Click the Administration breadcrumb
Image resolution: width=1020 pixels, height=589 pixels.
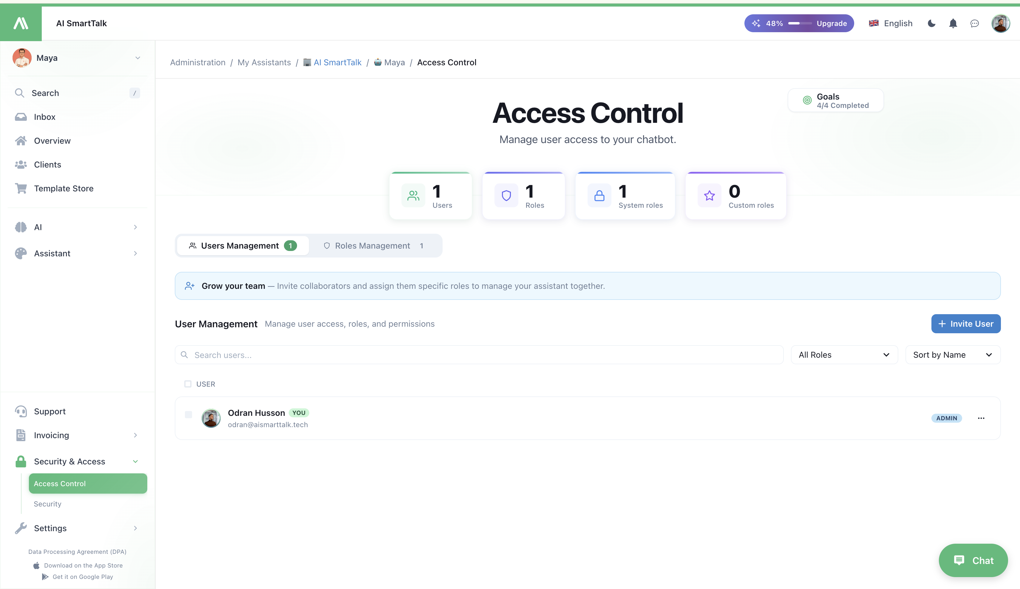(197, 62)
